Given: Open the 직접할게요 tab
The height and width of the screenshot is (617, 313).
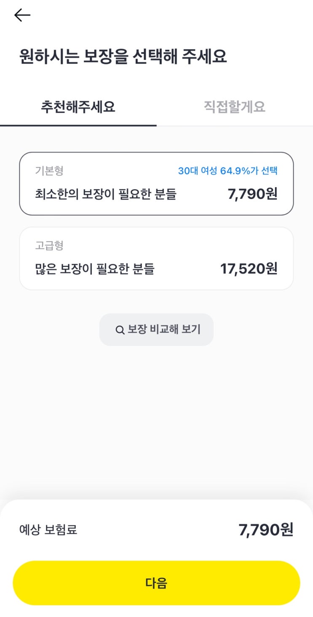Looking at the screenshot, I should (234, 107).
